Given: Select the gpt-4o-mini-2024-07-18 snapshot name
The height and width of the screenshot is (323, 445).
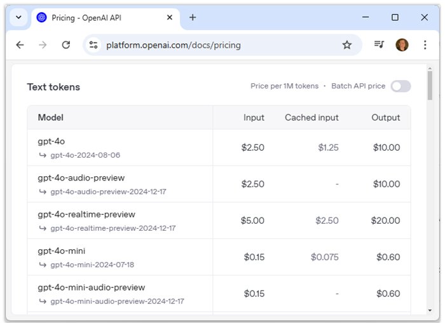Looking at the screenshot, I should [92, 265].
